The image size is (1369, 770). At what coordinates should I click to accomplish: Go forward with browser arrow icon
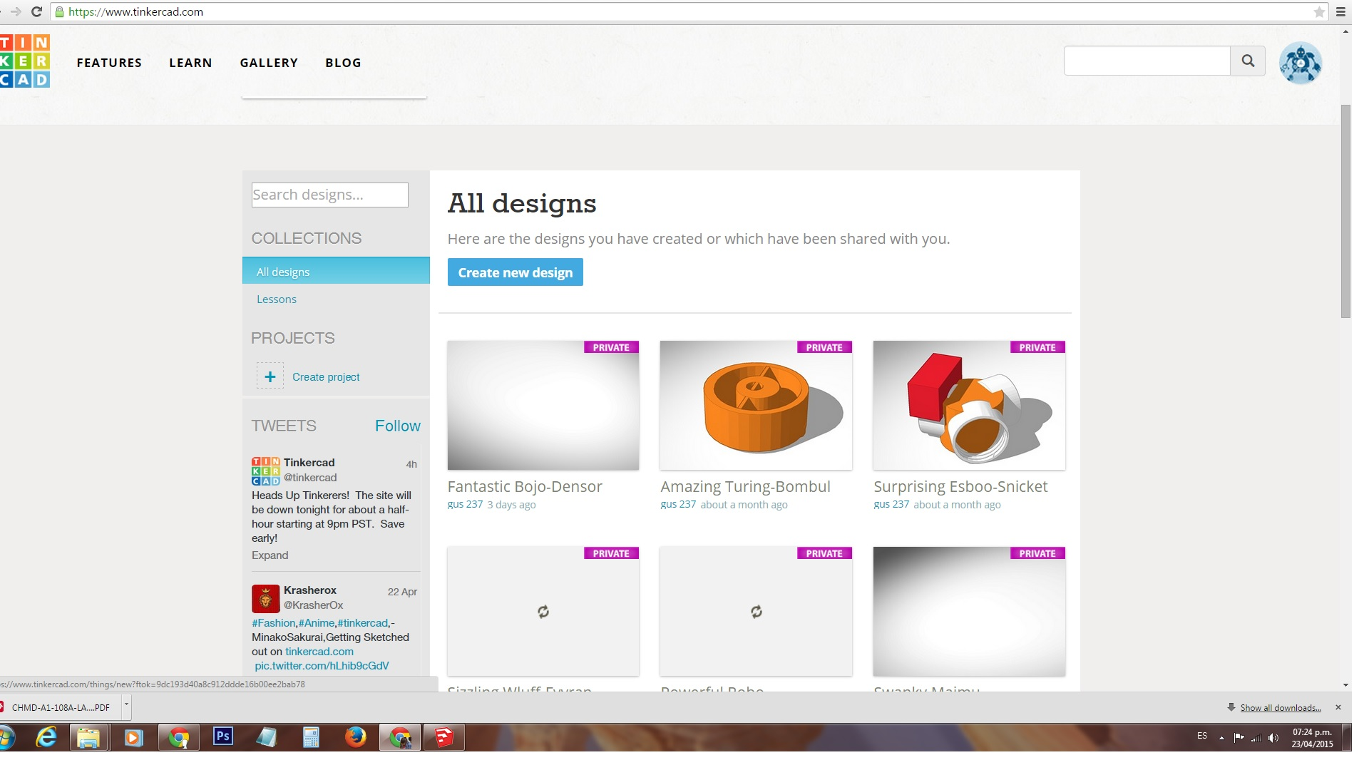coord(15,11)
